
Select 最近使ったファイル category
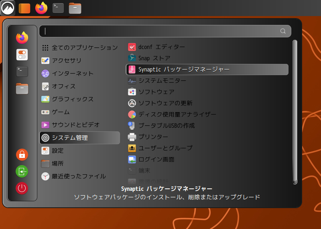coord(79,176)
